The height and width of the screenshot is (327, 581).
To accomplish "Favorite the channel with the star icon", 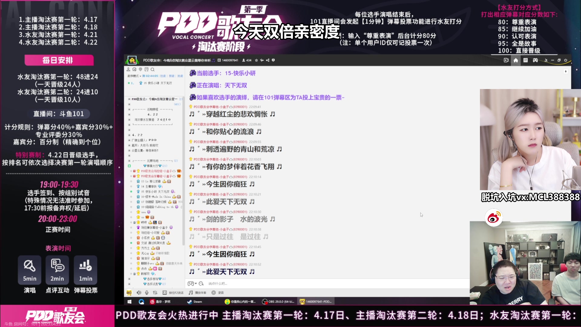I will (x=256, y=60).
